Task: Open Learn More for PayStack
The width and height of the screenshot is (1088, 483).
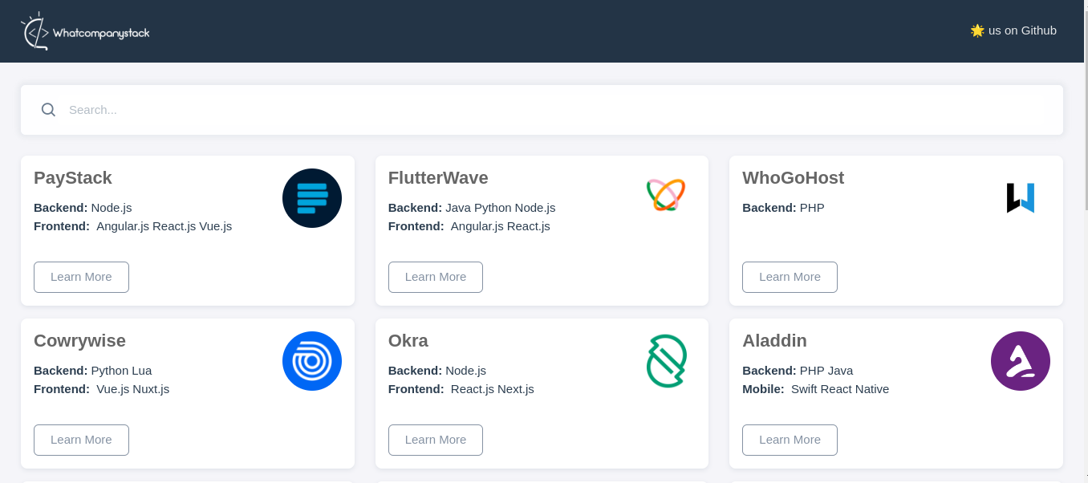Action: coord(81,277)
